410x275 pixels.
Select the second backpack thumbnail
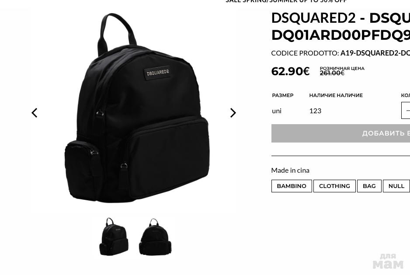coord(155,237)
